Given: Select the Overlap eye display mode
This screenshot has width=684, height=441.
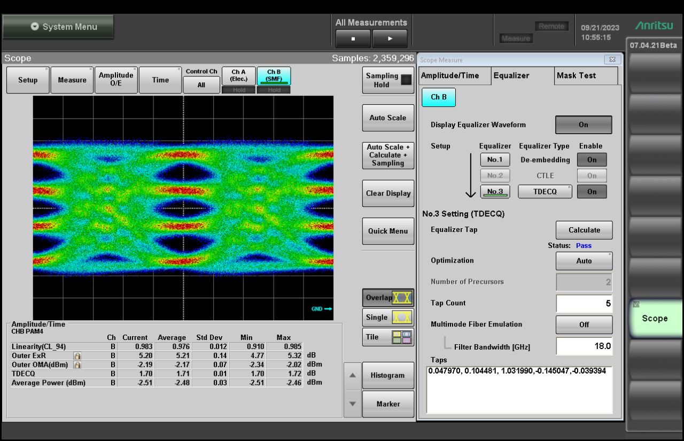Looking at the screenshot, I should click(x=388, y=298).
